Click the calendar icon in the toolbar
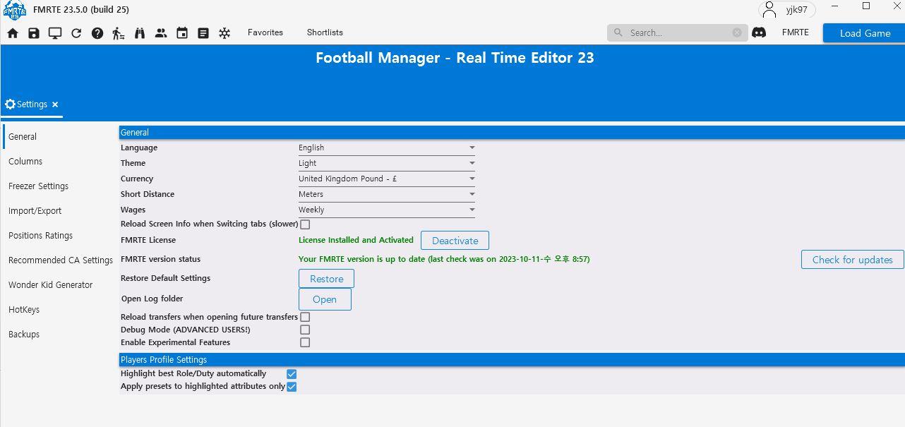Image resolution: width=905 pixels, height=427 pixels. pos(182,33)
